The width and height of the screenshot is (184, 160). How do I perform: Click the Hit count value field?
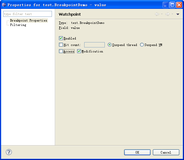pyautogui.click(x=94, y=45)
